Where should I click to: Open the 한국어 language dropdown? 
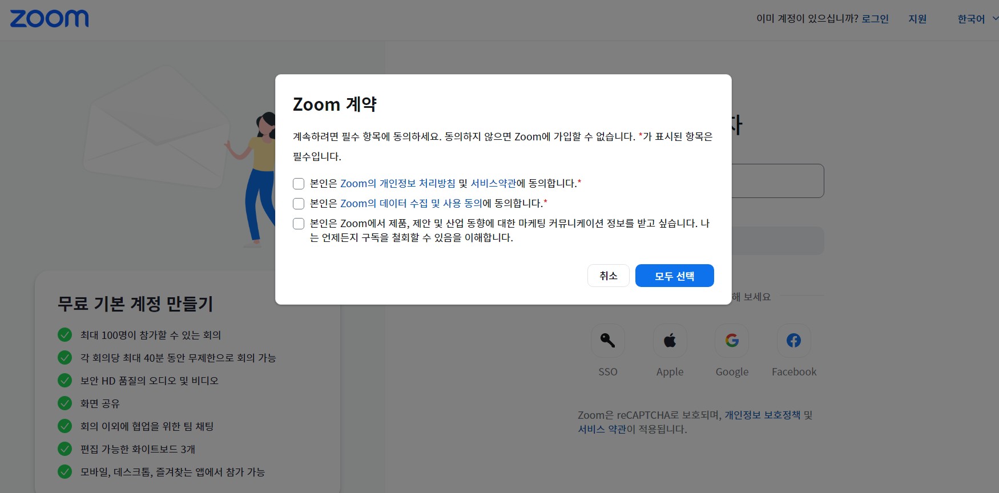(x=977, y=19)
